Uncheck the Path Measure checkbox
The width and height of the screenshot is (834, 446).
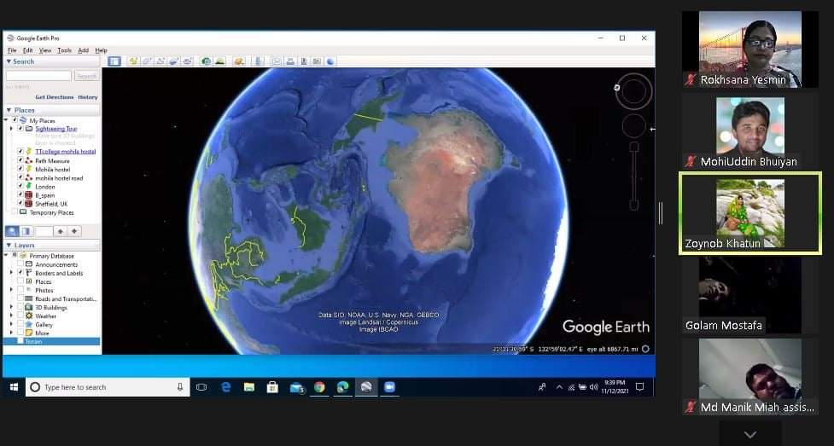click(20, 160)
